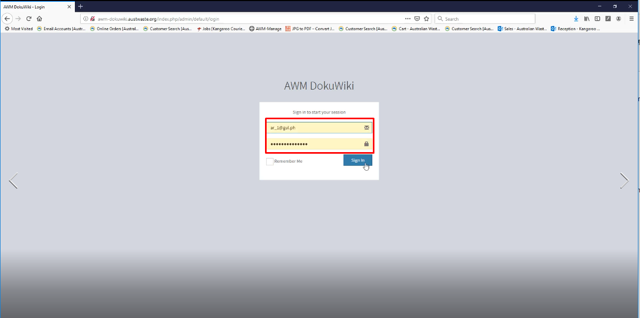This screenshot has height=318, width=640.
Task: Go to the Firefox home page
Action: pyautogui.click(x=39, y=19)
